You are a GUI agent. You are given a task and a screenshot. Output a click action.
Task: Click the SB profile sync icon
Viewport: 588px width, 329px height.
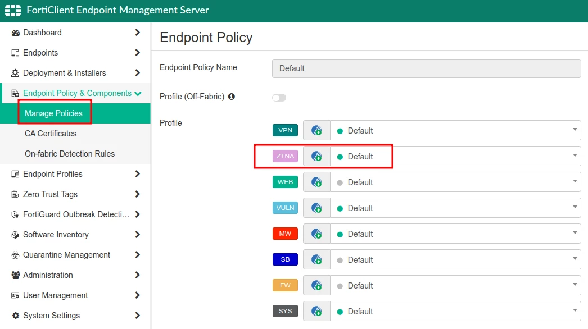coord(316,260)
